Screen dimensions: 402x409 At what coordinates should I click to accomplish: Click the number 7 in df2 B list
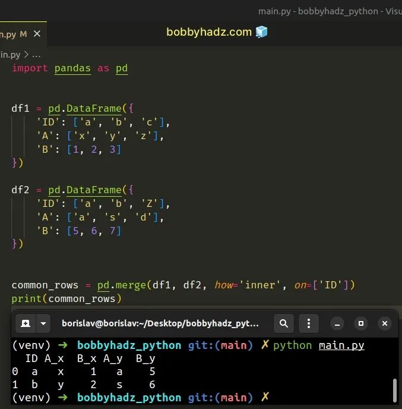tap(112, 231)
